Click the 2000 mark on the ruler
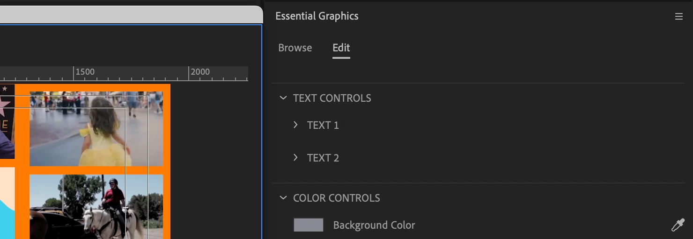This screenshot has height=239, width=693. tap(200, 72)
